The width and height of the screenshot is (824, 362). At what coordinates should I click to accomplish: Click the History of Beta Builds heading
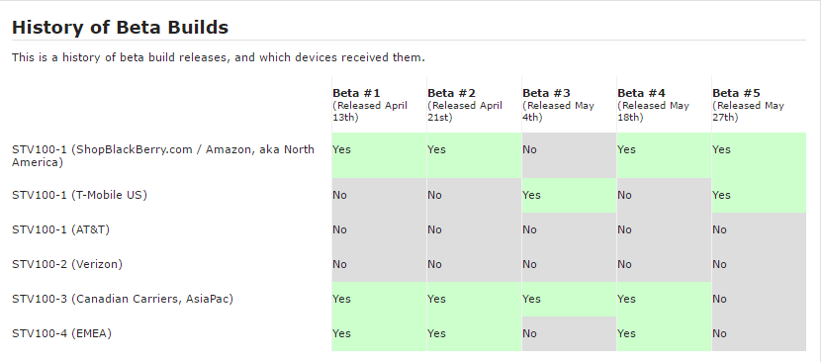(x=120, y=28)
